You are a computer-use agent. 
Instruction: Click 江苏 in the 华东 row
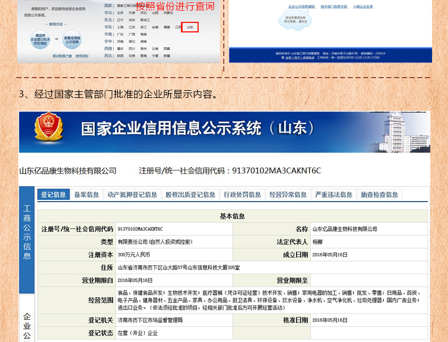click(131, 27)
